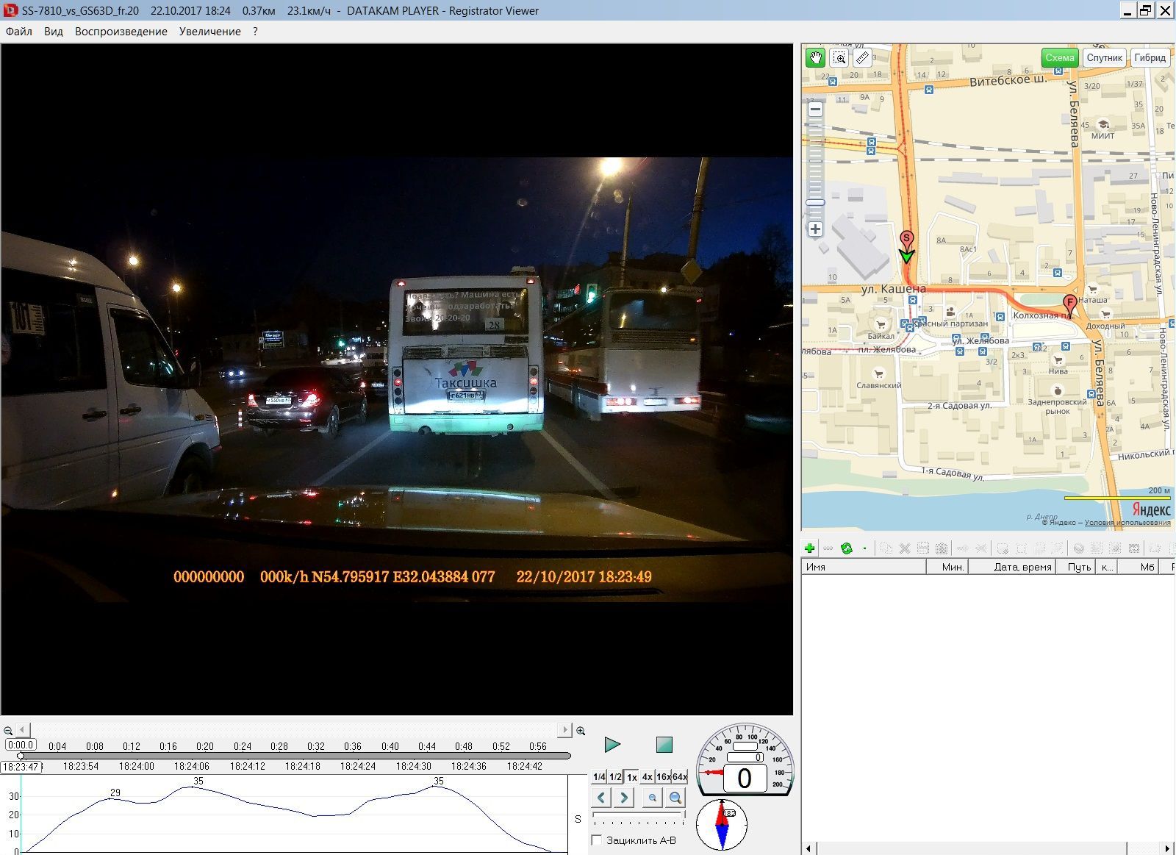Activate the map zoom-to-selection magnifier tool
Screen dimensions: 1176x855
[x=839, y=58]
